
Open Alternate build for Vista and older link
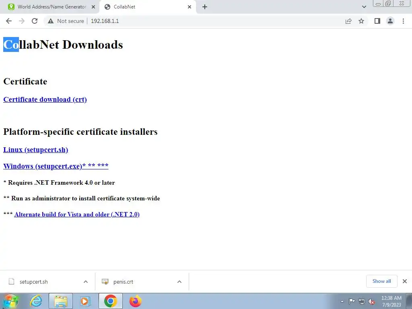(x=77, y=214)
